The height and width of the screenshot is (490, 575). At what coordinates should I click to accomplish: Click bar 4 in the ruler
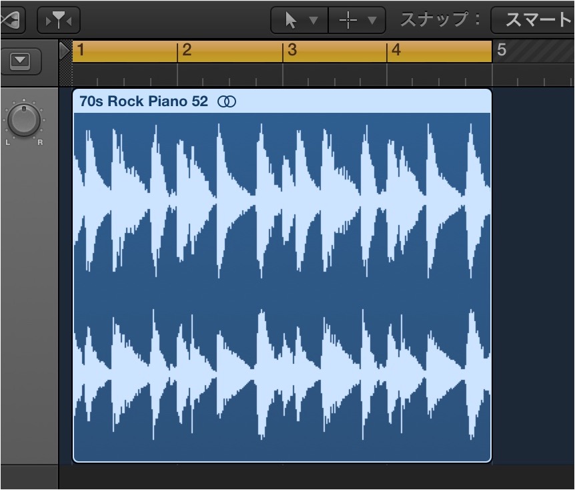(x=396, y=50)
